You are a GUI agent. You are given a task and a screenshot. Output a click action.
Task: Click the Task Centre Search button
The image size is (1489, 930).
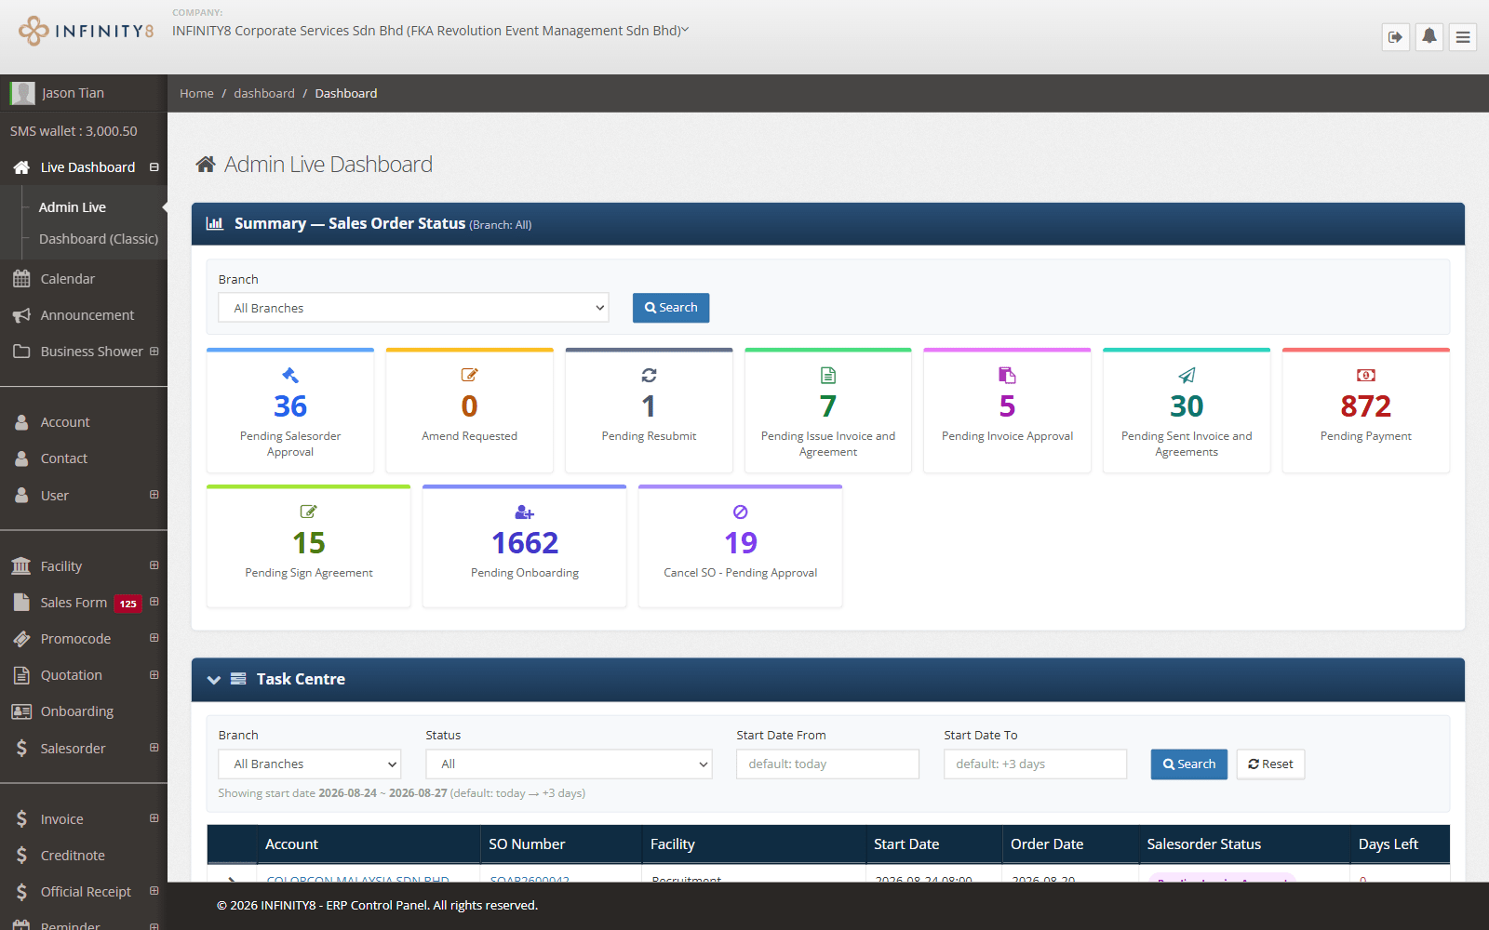1189,764
